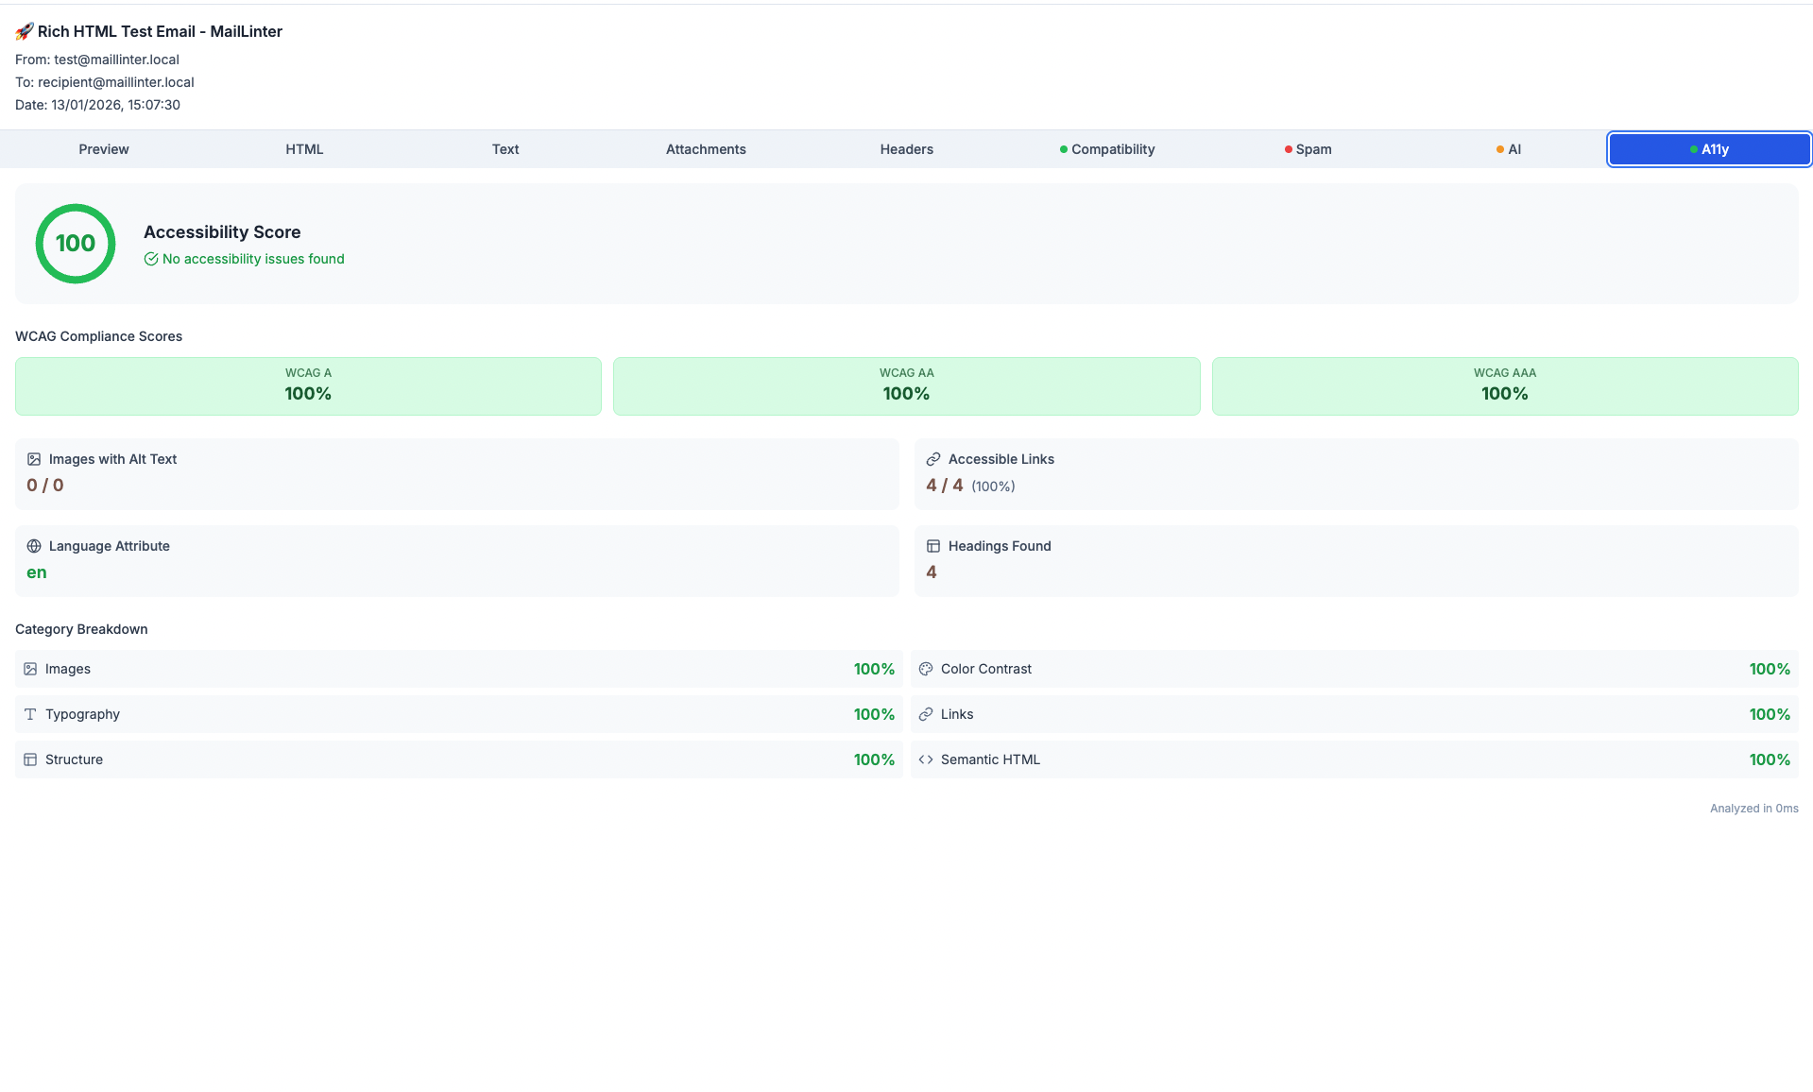Open the Compatibility tab
Image resolution: width=1813 pixels, height=1092 pixels.
click(x=1106, y=148)
